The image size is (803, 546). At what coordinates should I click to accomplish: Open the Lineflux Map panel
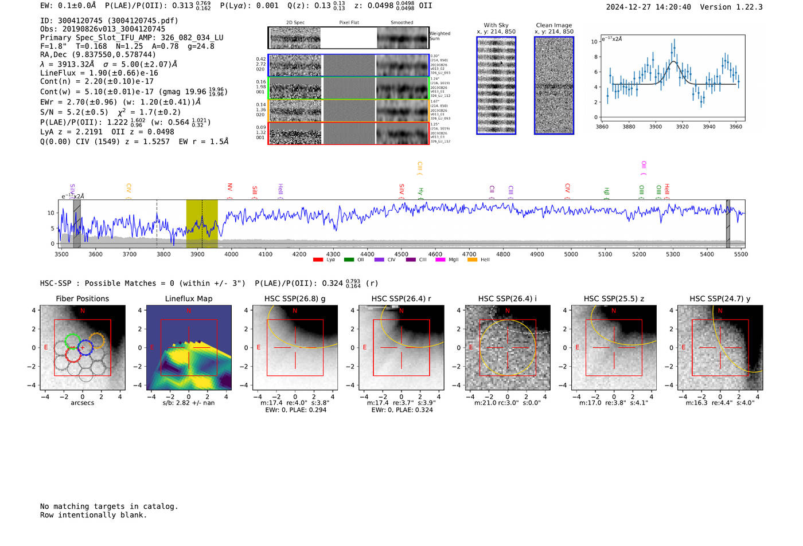coord(189,348)
